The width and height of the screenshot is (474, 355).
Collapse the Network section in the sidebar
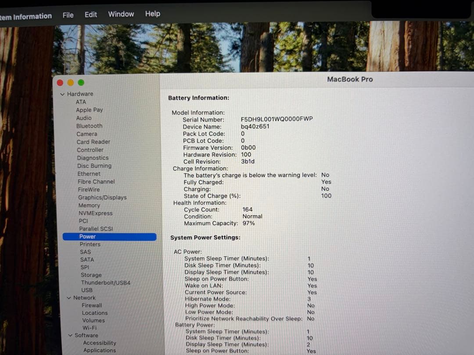[69, 298]
